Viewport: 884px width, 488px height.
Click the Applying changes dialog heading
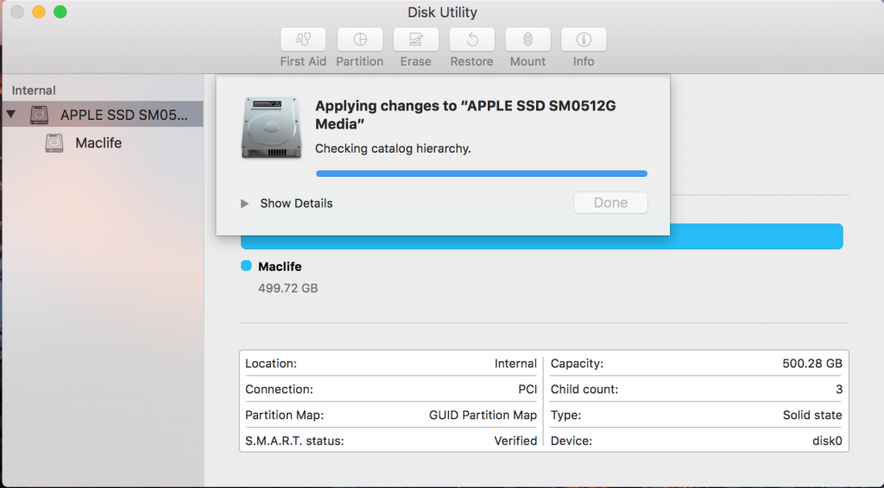pyautogui.click(x=465, y=115)
